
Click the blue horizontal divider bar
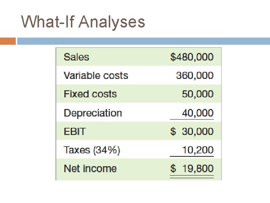(142, 41)
